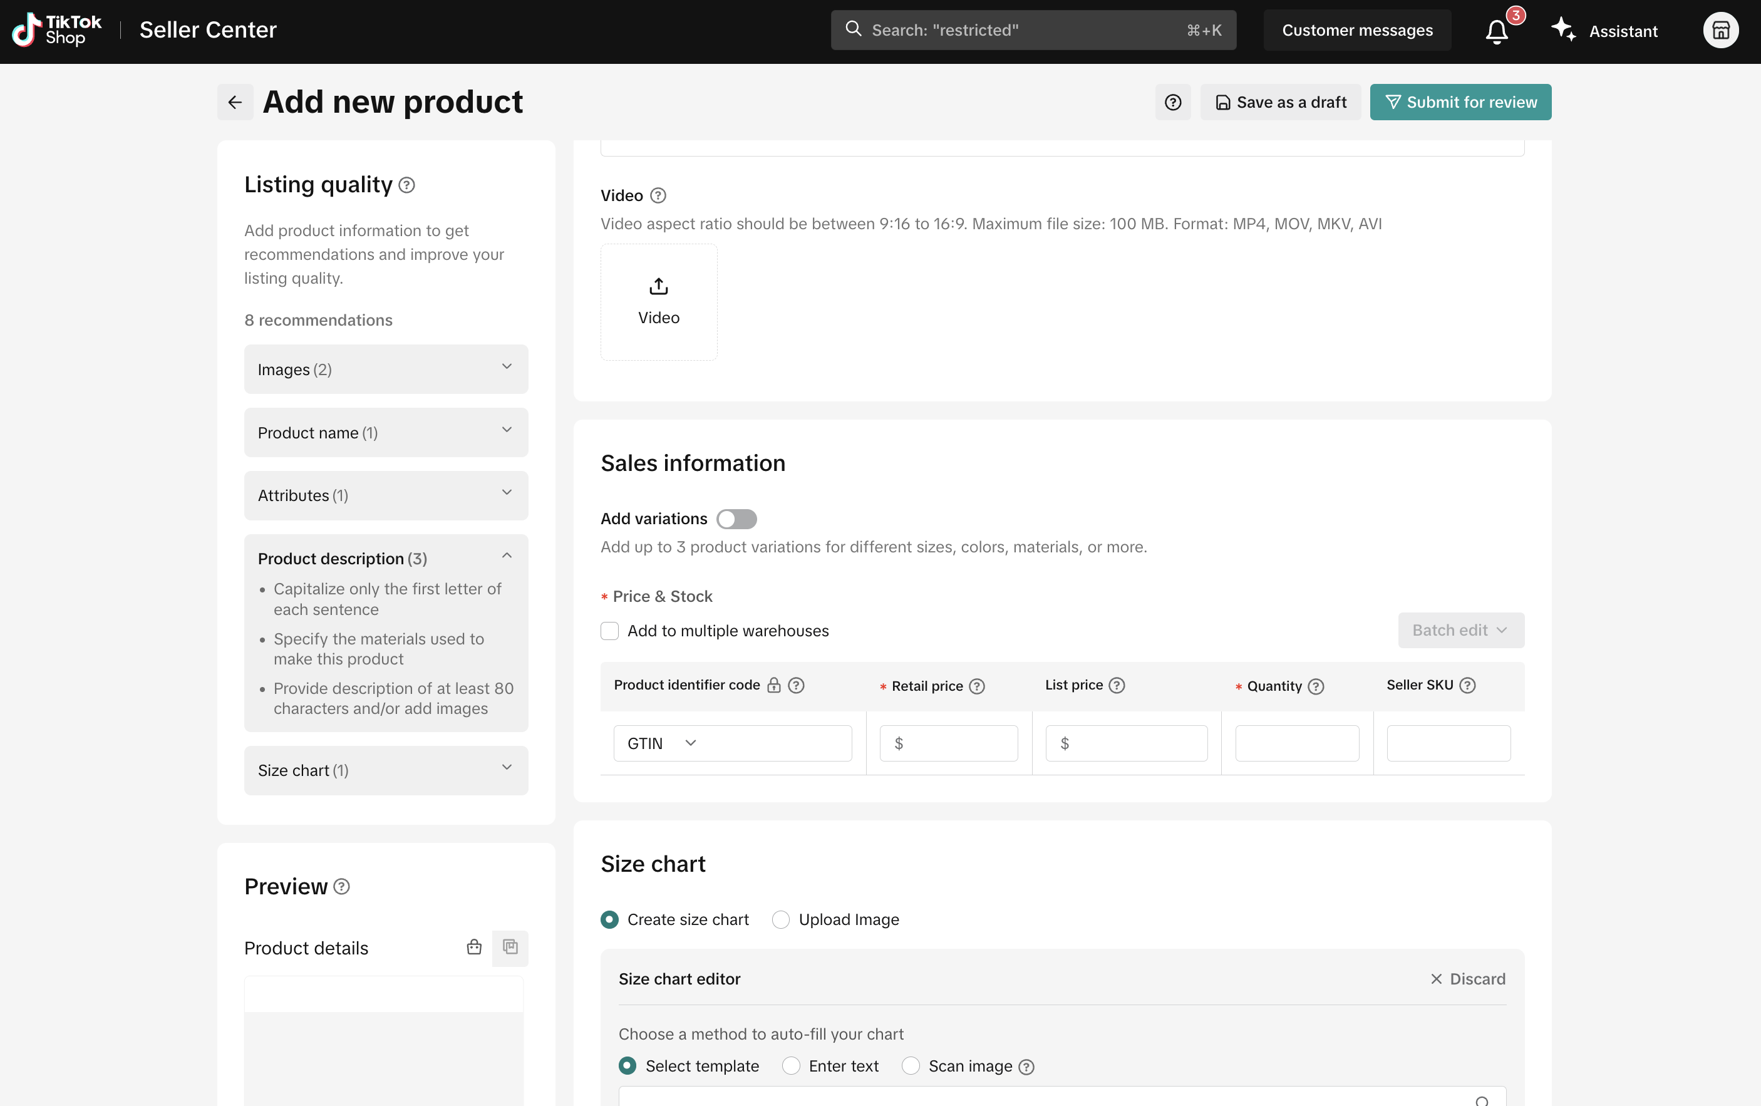The width and height of the screenshot is (1761, 1106).
Task: Expand the Images recommendations section
Action: click(x=385, y=370)
